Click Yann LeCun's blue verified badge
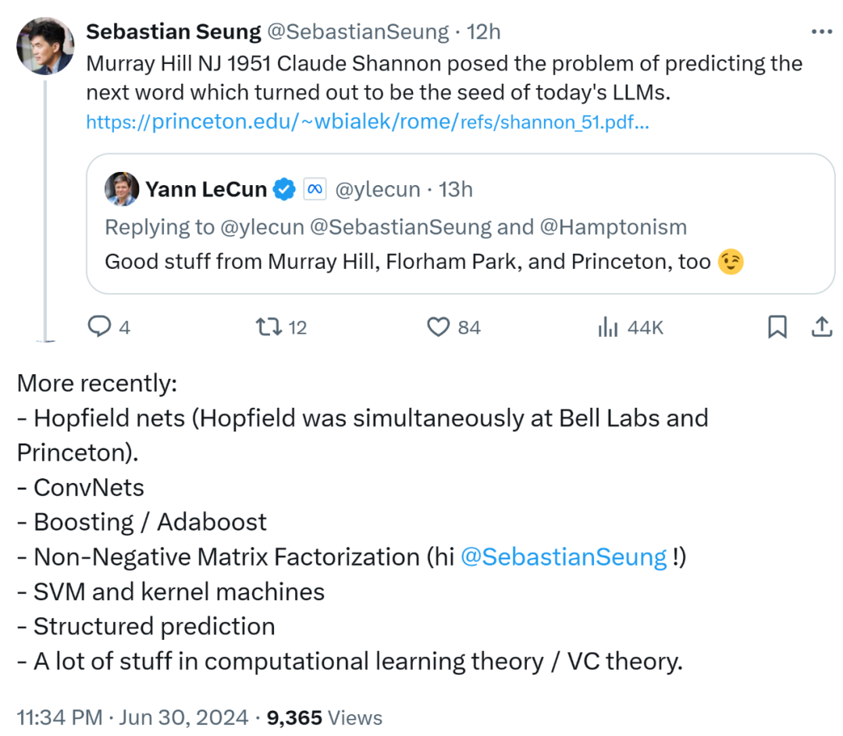The width and height of the screenshot is (843, 736). pyautogui.click(x=284, y=189)
